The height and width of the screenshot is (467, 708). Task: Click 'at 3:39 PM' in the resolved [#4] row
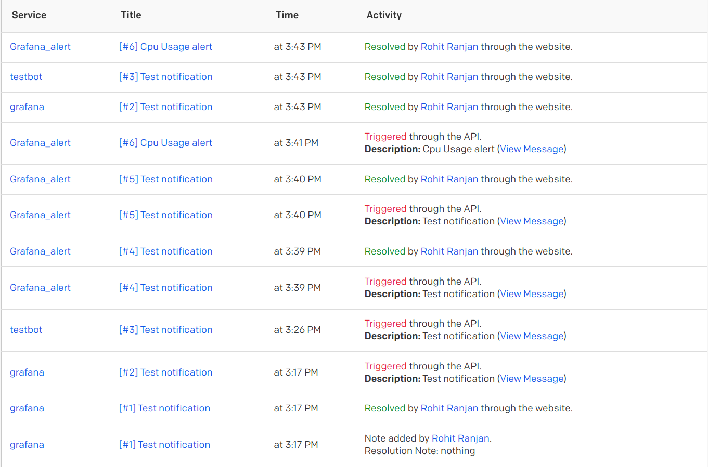tap(298, 251)
